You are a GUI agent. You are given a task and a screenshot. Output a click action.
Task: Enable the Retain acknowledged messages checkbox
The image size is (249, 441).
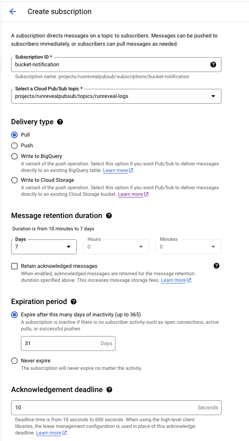click(14, 266)
